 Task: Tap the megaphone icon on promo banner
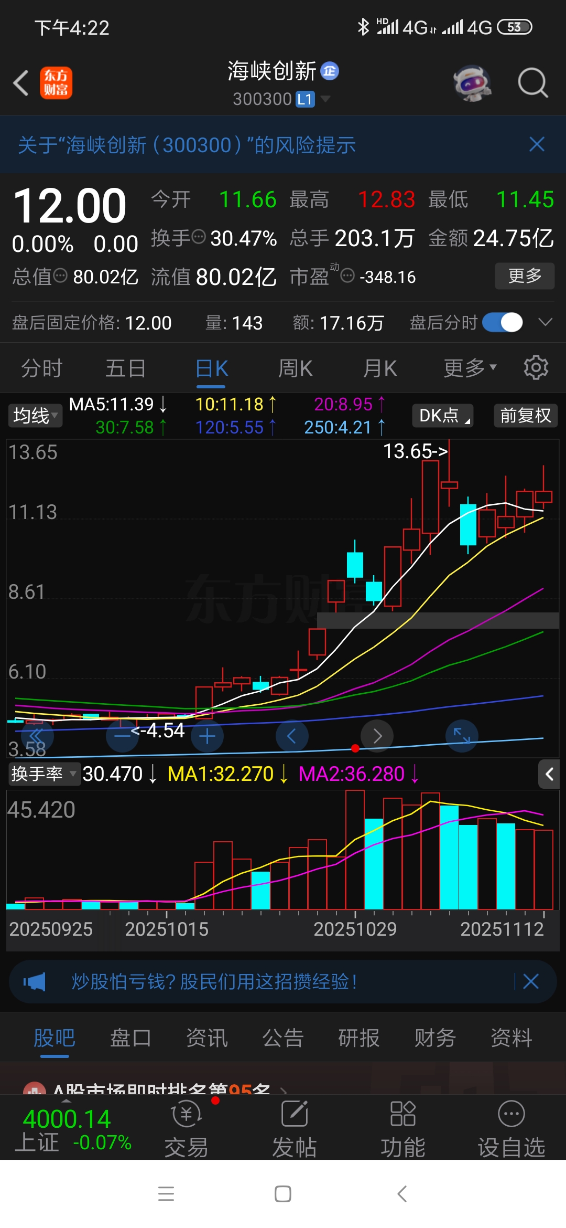click(x=35, y=981)
